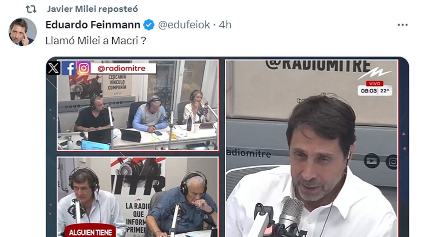Open the three-dot more options menu
Viewport: 421px width, 237px height.
click(x=402, y=25)
